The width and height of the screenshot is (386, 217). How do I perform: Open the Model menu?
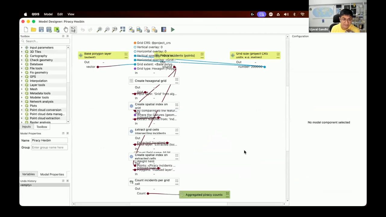coord(48,14)
